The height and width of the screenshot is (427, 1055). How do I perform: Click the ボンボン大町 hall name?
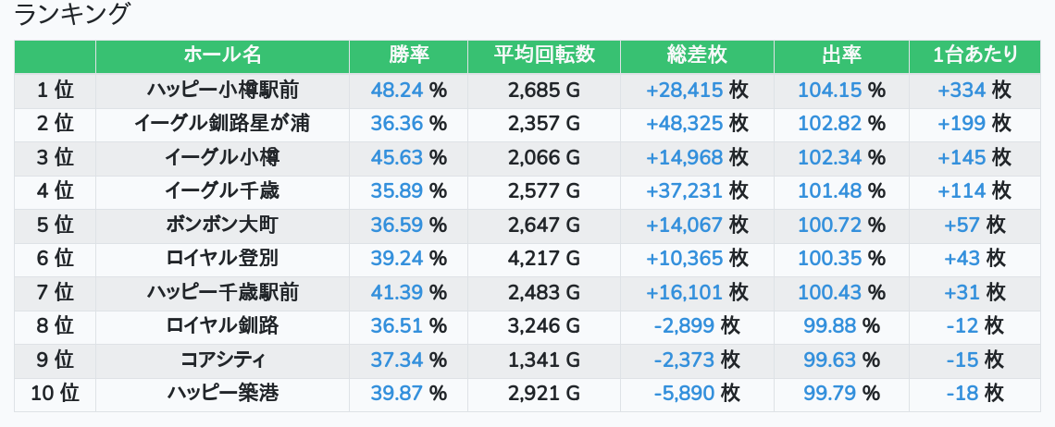pyautogui.click(x=222, y=225)
